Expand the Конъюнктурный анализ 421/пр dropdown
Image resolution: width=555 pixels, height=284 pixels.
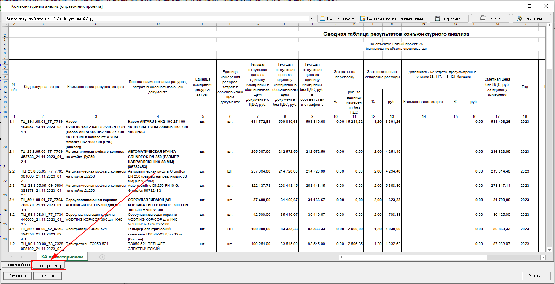[x=312, y=18]
